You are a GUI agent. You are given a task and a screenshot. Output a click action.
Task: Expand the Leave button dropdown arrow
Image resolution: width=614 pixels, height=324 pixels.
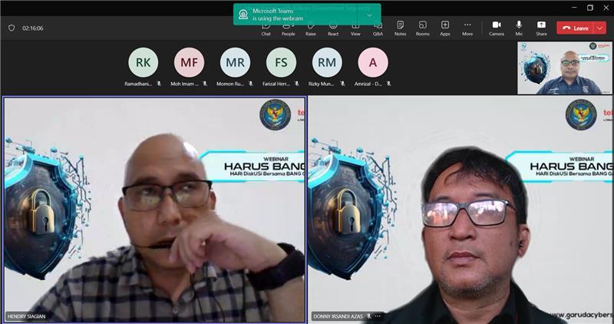(x=599, y=28)
